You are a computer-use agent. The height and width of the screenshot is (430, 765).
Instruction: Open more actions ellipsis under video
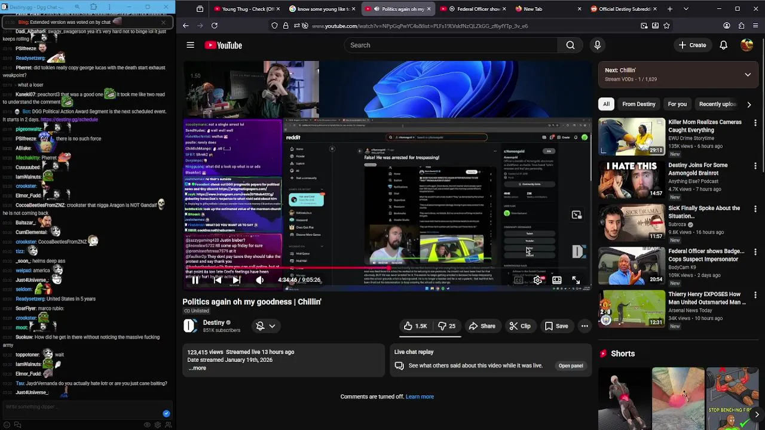(585, 326)
